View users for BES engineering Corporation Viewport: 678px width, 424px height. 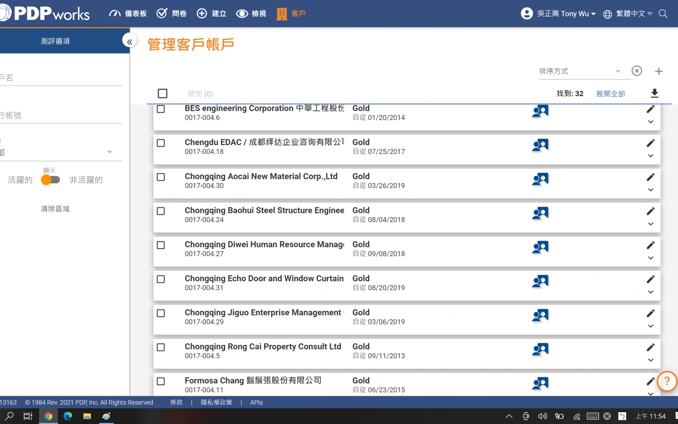540,111
